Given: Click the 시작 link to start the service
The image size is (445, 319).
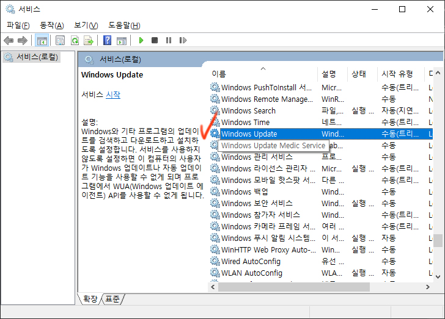Looking at the screenshot, I should point(113,95).
